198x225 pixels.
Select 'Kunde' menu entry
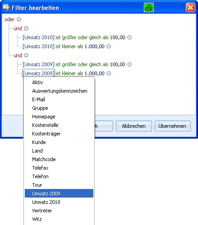[59, 142]
